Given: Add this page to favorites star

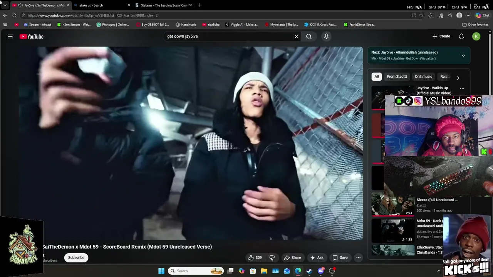Looking at the screenshot, I should 421,15.
